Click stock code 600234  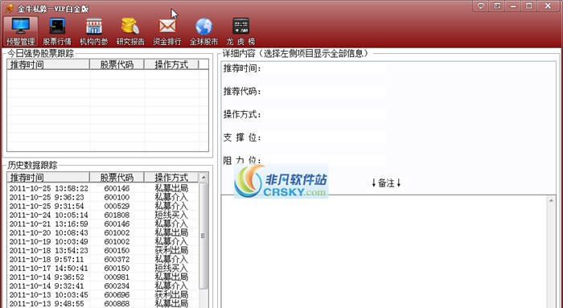coord(117,285)
